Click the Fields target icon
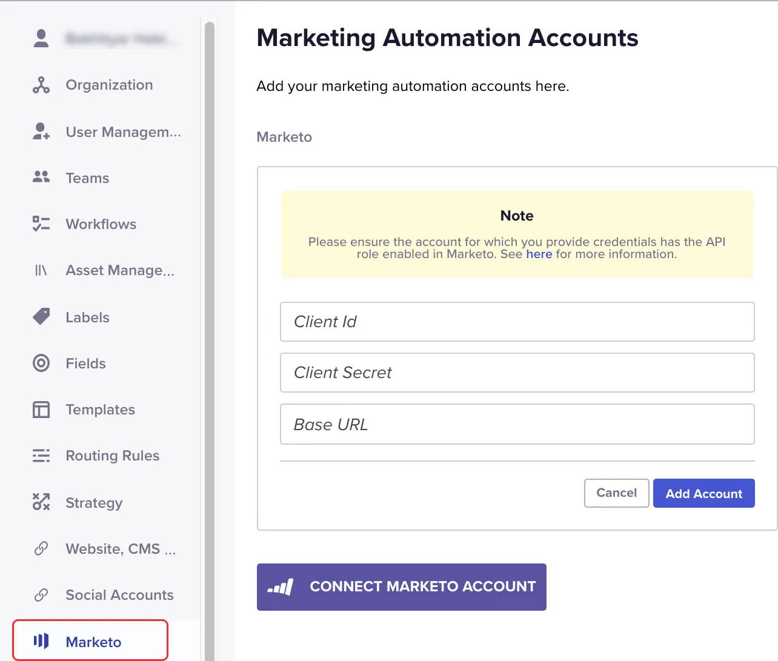The height and width of the screenshot is (661, 778). (41, 363)
